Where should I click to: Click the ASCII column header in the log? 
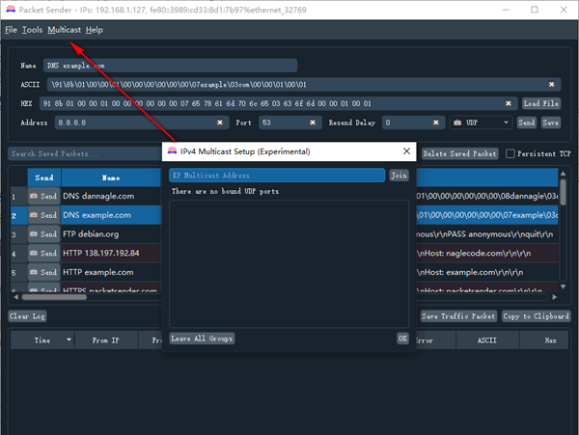(487, 340)
